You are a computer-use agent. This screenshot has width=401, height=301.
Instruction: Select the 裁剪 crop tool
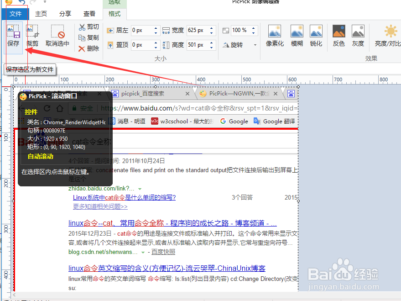[32, 36]
